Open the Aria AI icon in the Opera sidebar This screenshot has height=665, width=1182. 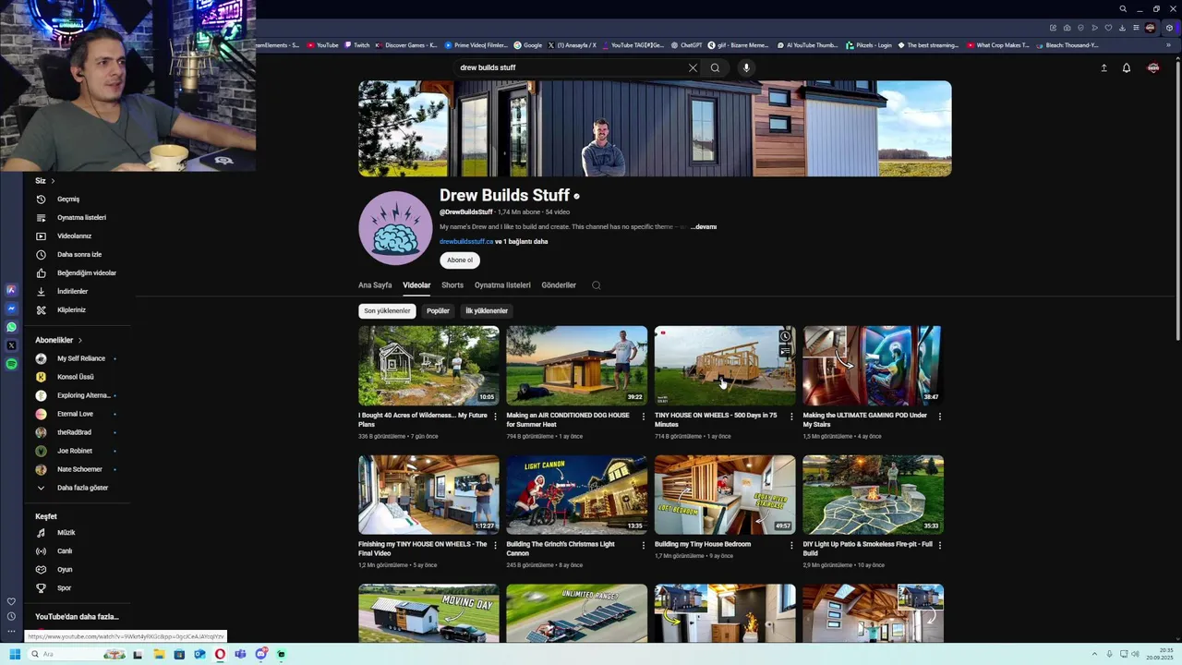pos(11,290)
